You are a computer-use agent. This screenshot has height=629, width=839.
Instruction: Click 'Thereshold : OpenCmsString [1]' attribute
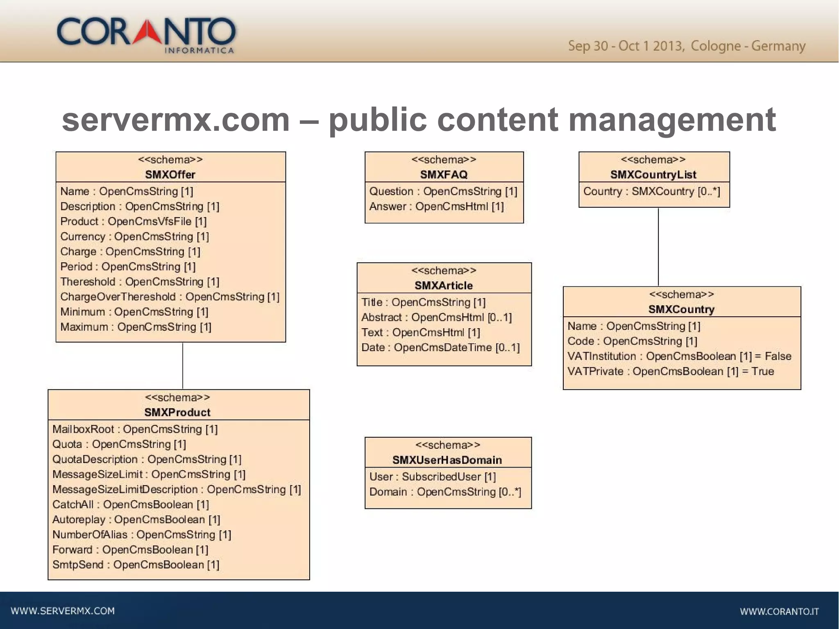click(140, 282)
